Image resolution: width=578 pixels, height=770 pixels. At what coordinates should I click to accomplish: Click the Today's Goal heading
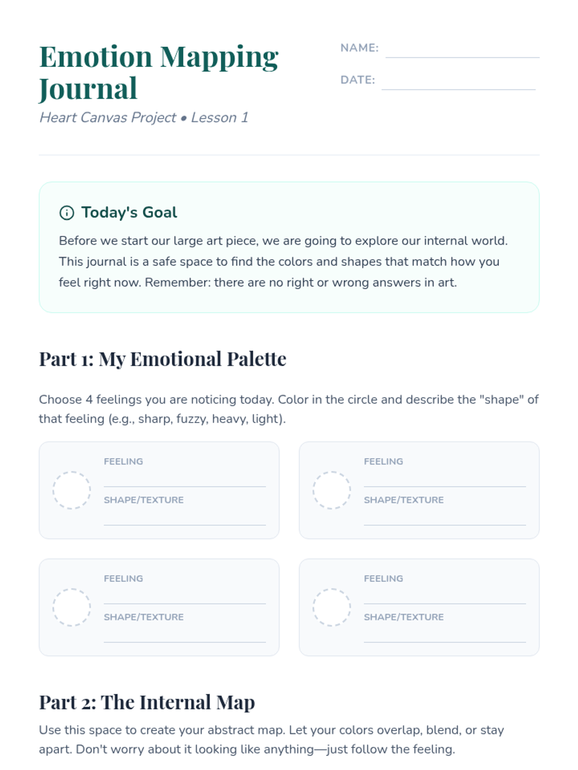coord(129,212)
